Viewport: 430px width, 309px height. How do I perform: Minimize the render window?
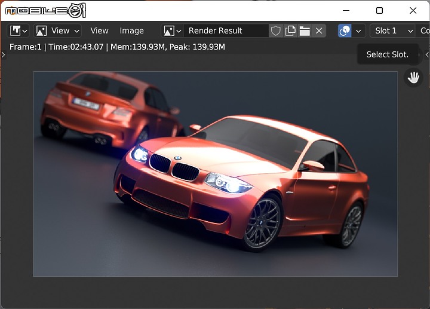coord(346,10)
